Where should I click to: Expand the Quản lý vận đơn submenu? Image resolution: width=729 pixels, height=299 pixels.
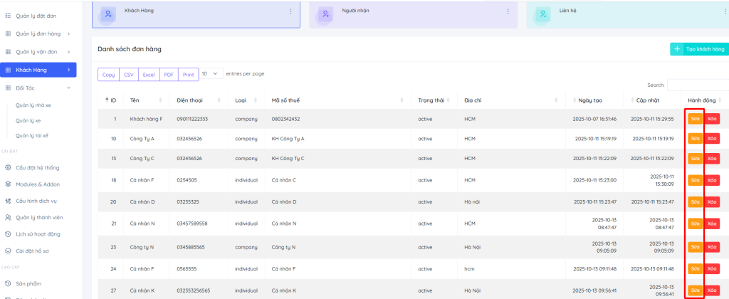(x=68, y=51)
